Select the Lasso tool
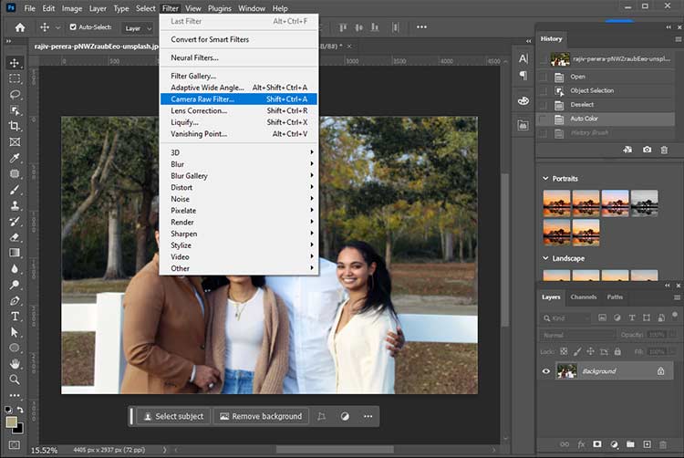The width and height of the screenshot is (684, 458). (15, 95)
